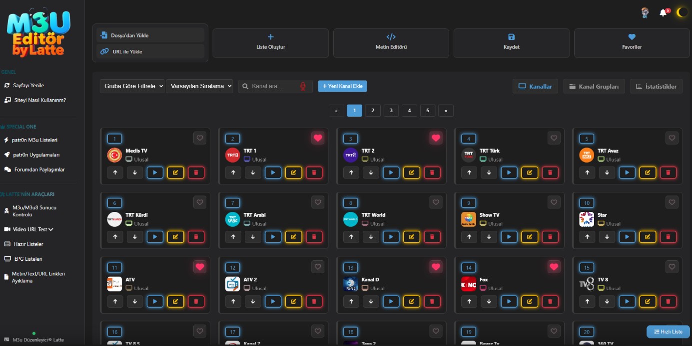Image resolution: width=692 pixels, height=346 pixels.
Task: Move Kanal D channel down
Action: tap(371, 301)
